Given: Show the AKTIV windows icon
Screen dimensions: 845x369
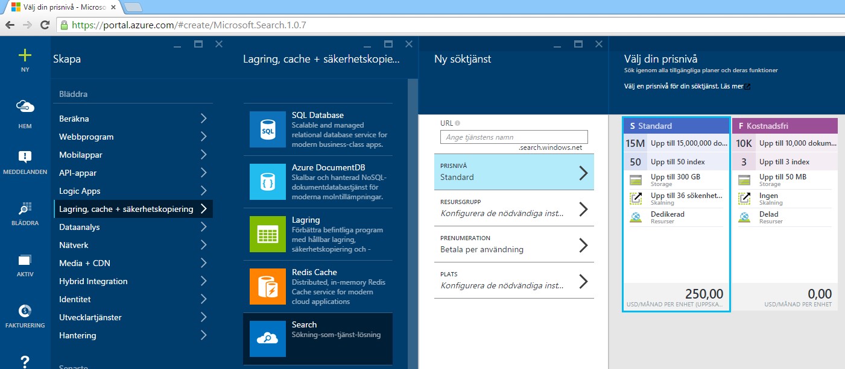Looking at the screenshot, I should click(x=25, y=260).
